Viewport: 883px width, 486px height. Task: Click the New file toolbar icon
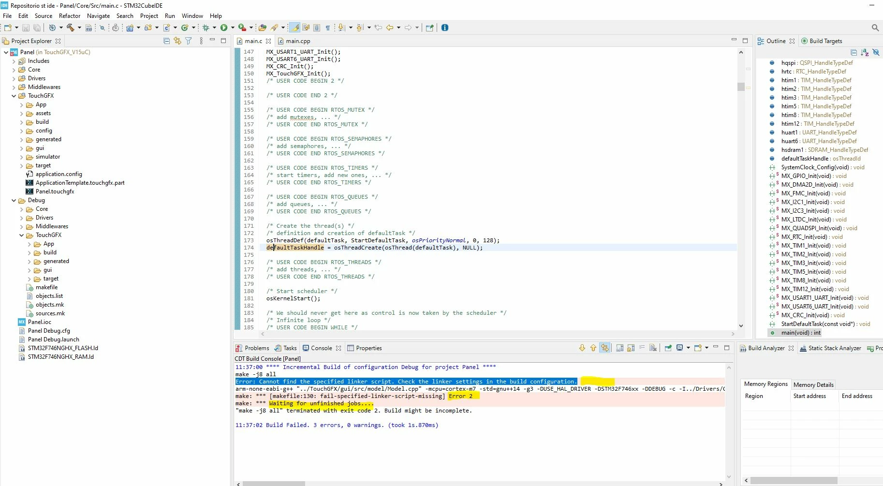click(8, 28)
